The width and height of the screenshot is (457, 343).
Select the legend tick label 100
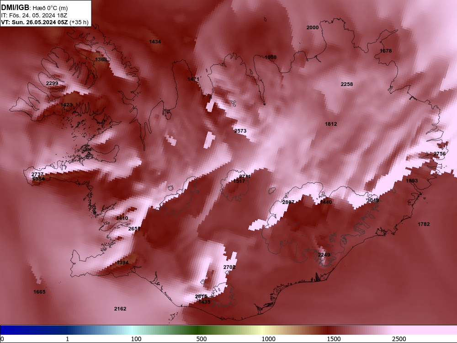point(136,338)
